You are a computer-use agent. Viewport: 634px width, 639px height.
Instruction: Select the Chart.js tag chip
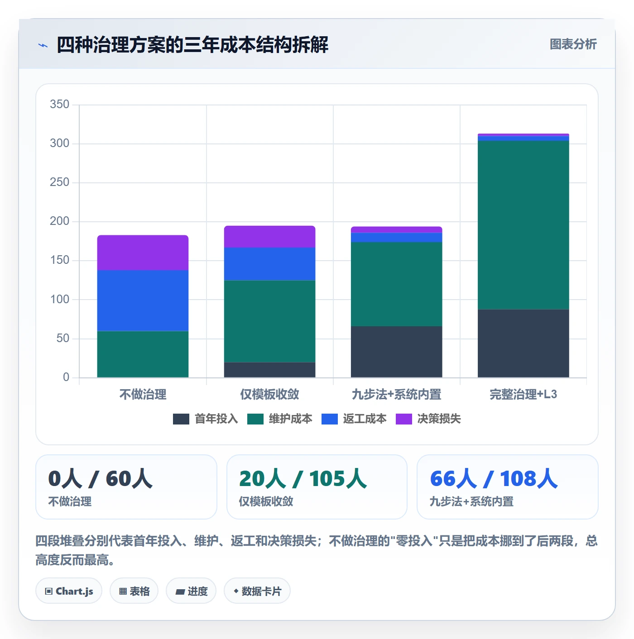coord(69,591)
